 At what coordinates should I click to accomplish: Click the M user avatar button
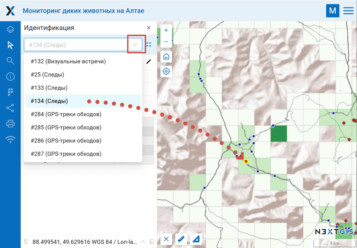point(332,11)
